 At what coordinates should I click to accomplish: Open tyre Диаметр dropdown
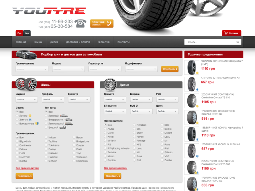point(79,99)
